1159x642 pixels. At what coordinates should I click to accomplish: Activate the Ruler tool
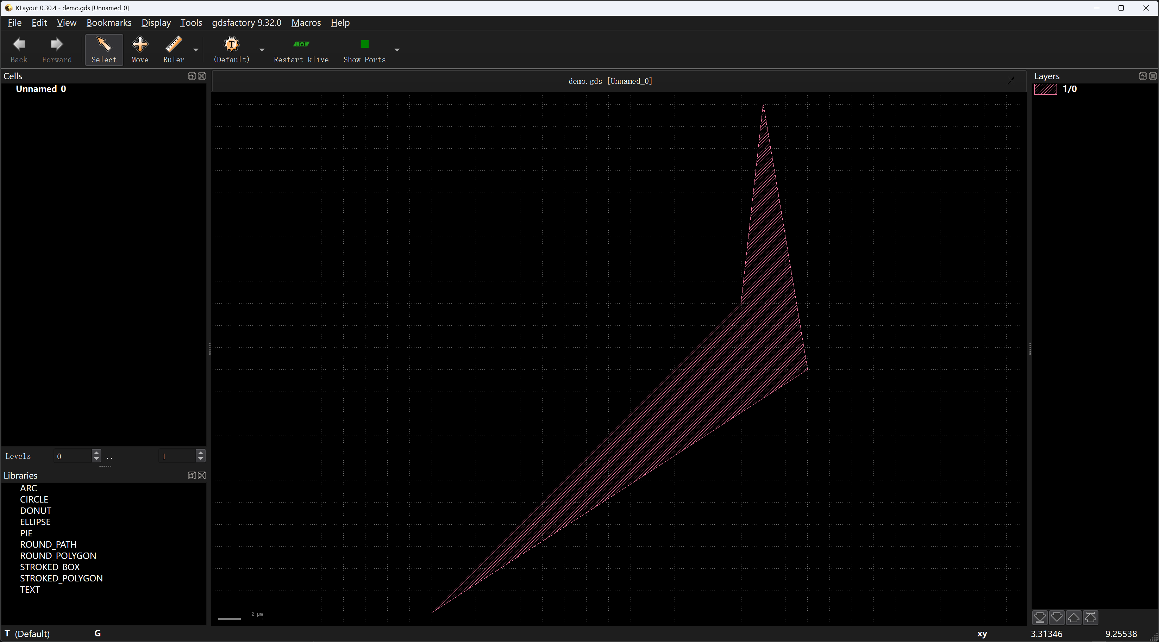pos(174,50)
